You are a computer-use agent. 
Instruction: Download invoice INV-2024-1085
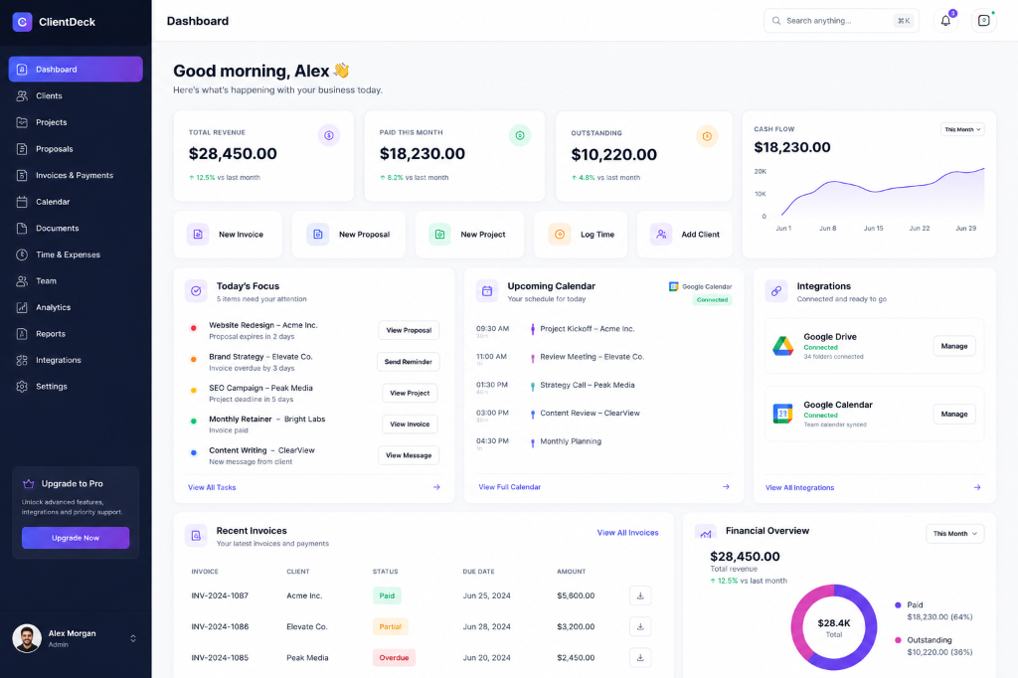point(640,658)
